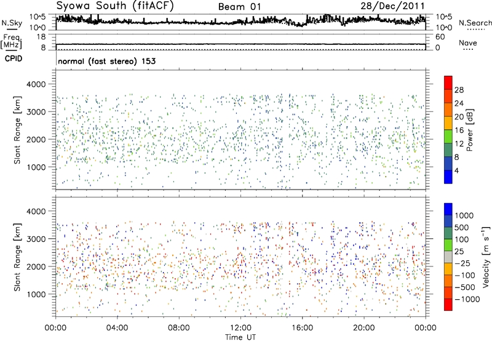Click the leftmost '00:00' time label
Viewport: 492px width, 341px height.
click(x=55, y=328)
